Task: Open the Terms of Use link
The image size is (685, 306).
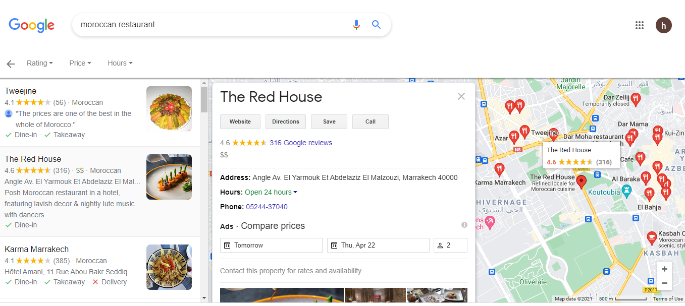Action: (668, 299)
